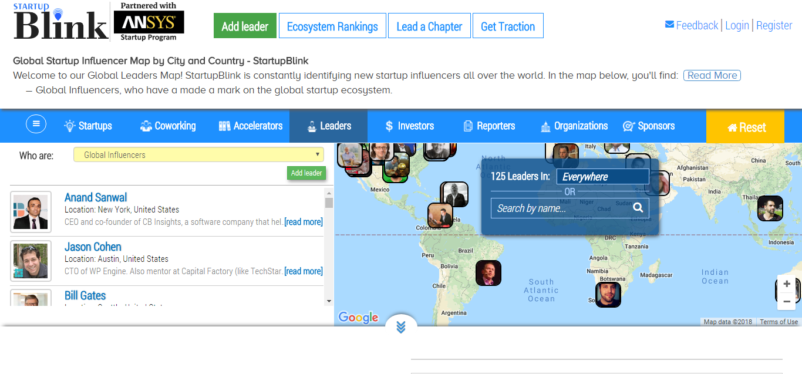Select the Accelerators tab
The image size is (802, 374).
(251, 126)
